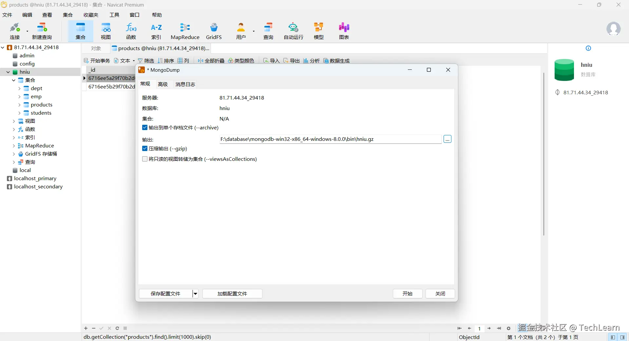The image size is (629, 341).
Task: Expand the students collection node
Action: click(x=19, y=113)
